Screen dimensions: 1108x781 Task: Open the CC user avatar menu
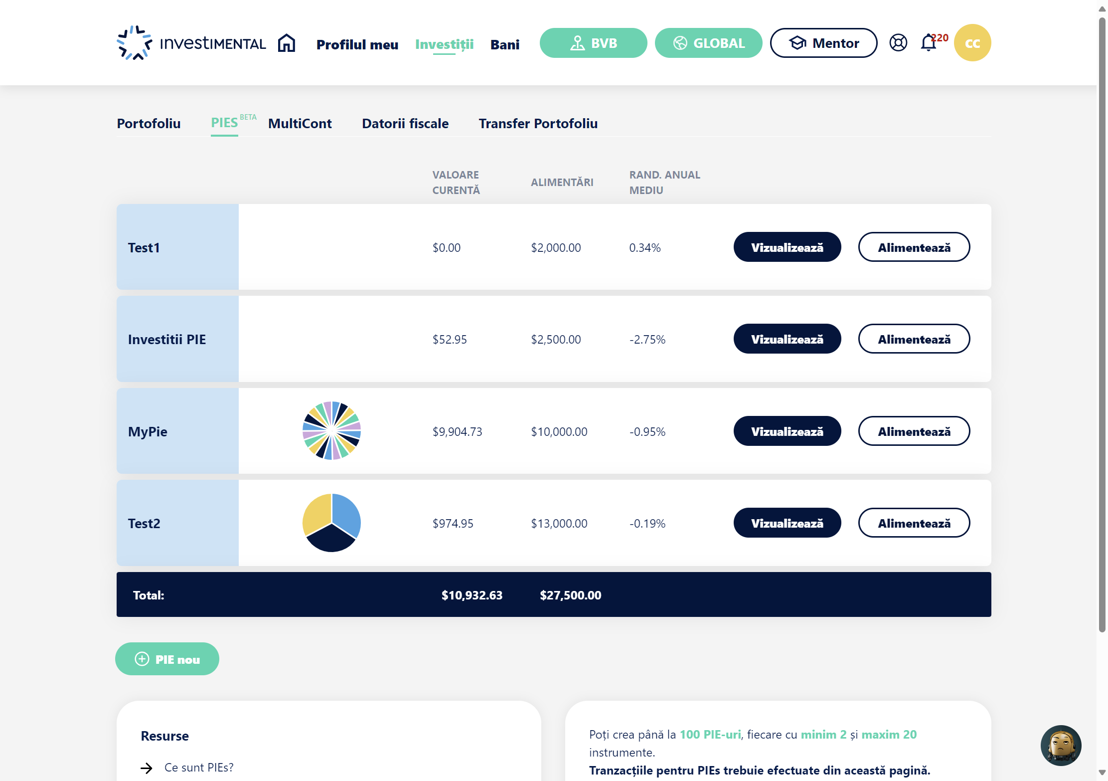coord(972,43)
